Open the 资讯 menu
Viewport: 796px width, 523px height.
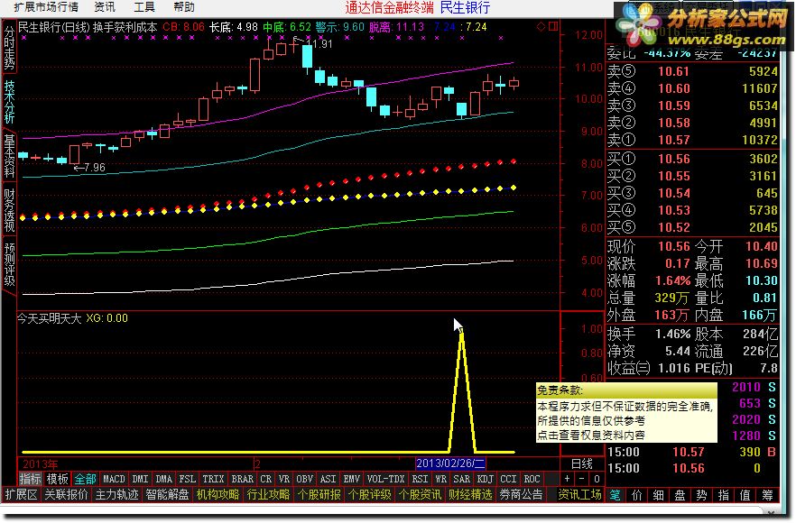pyautogui.click(x=105, y=7)
